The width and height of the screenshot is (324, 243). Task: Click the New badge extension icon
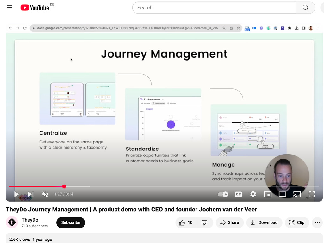pyautogui.click(x=247, y=28)
